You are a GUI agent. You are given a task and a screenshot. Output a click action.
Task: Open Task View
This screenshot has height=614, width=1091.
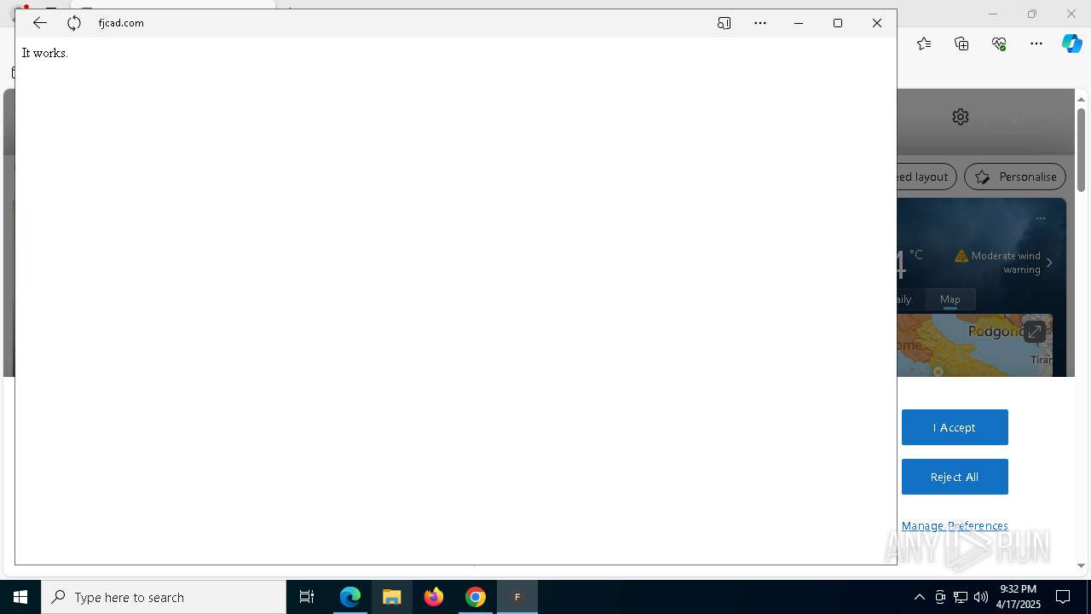pos(307,597)
